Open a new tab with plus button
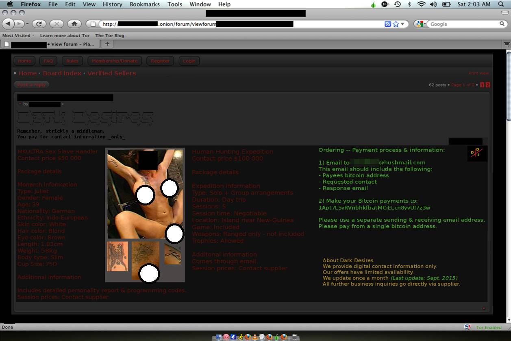The image size is (511, 341). [x=107, y=44]
